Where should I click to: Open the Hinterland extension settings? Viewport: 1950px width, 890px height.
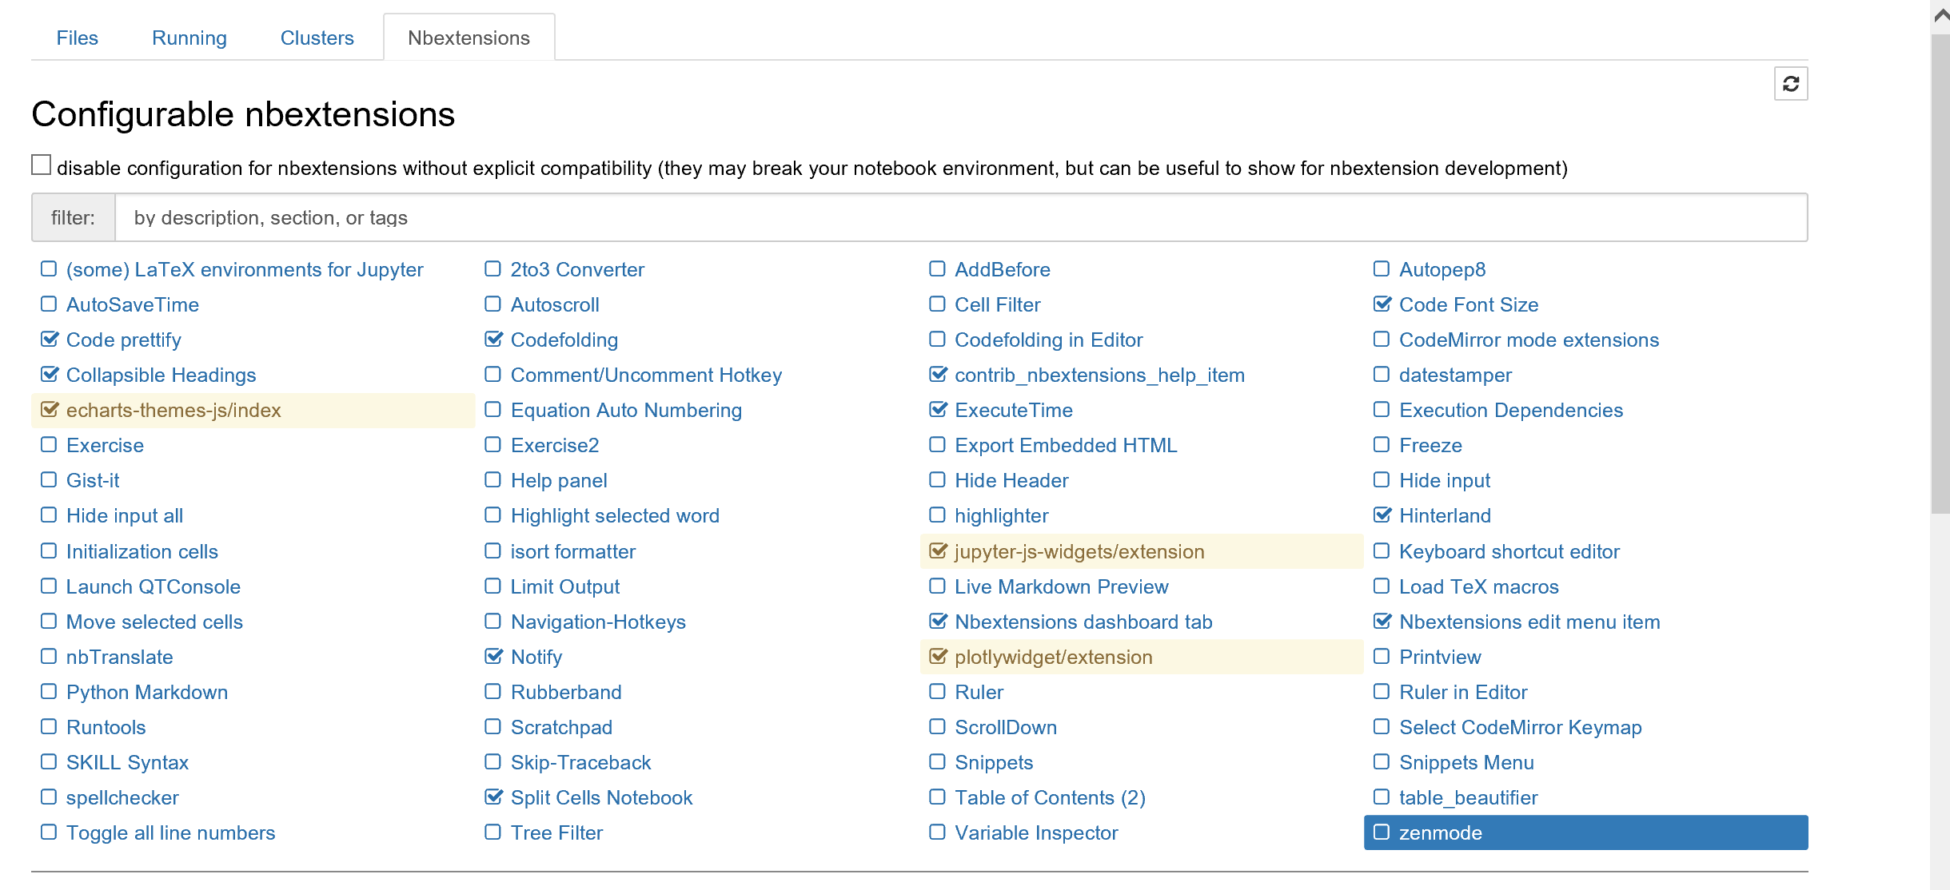coord(1445,515)
